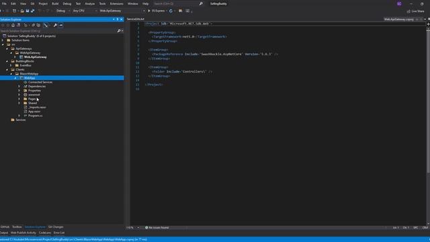Expand the Solution Items folder
The image size is (430, 242).
click(3, 40)
